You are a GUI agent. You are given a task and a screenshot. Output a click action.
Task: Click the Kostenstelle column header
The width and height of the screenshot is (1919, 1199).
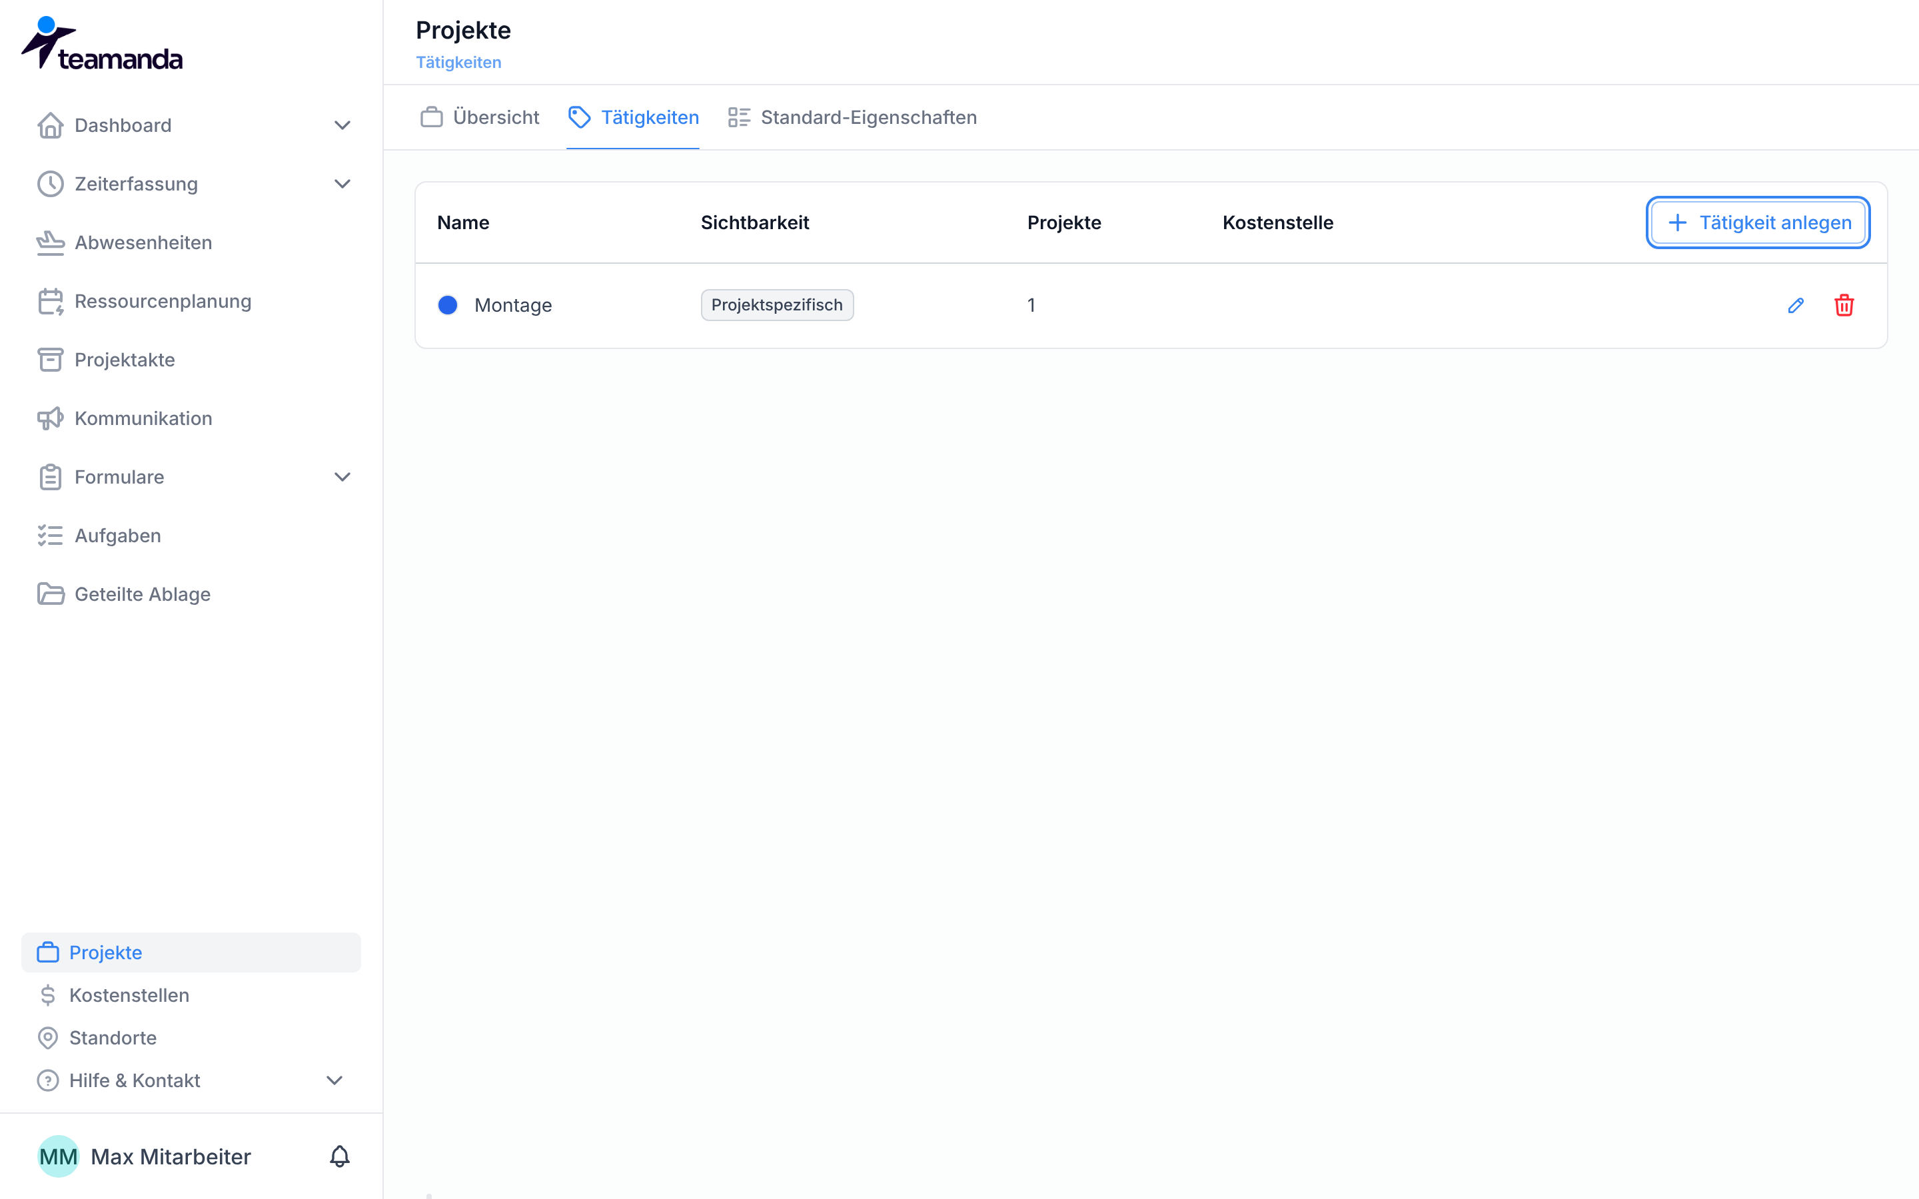click(x=1277, y=223)
